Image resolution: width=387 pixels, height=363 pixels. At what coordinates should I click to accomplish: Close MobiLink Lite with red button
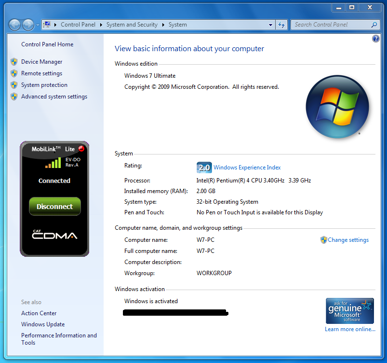pyautogui.click(x=81, y=149)
